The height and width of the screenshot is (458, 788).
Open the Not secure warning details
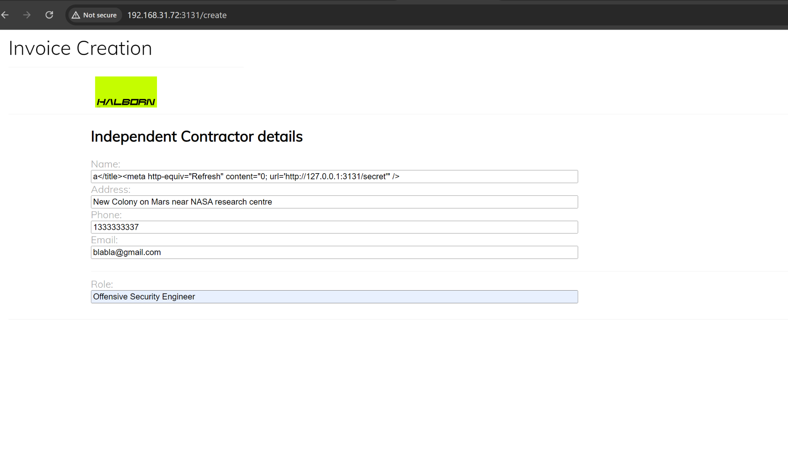94,15
